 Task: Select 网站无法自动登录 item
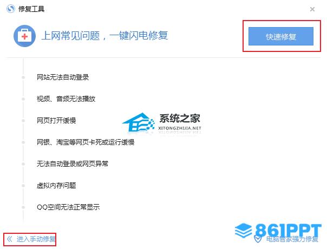pos(63,77)
